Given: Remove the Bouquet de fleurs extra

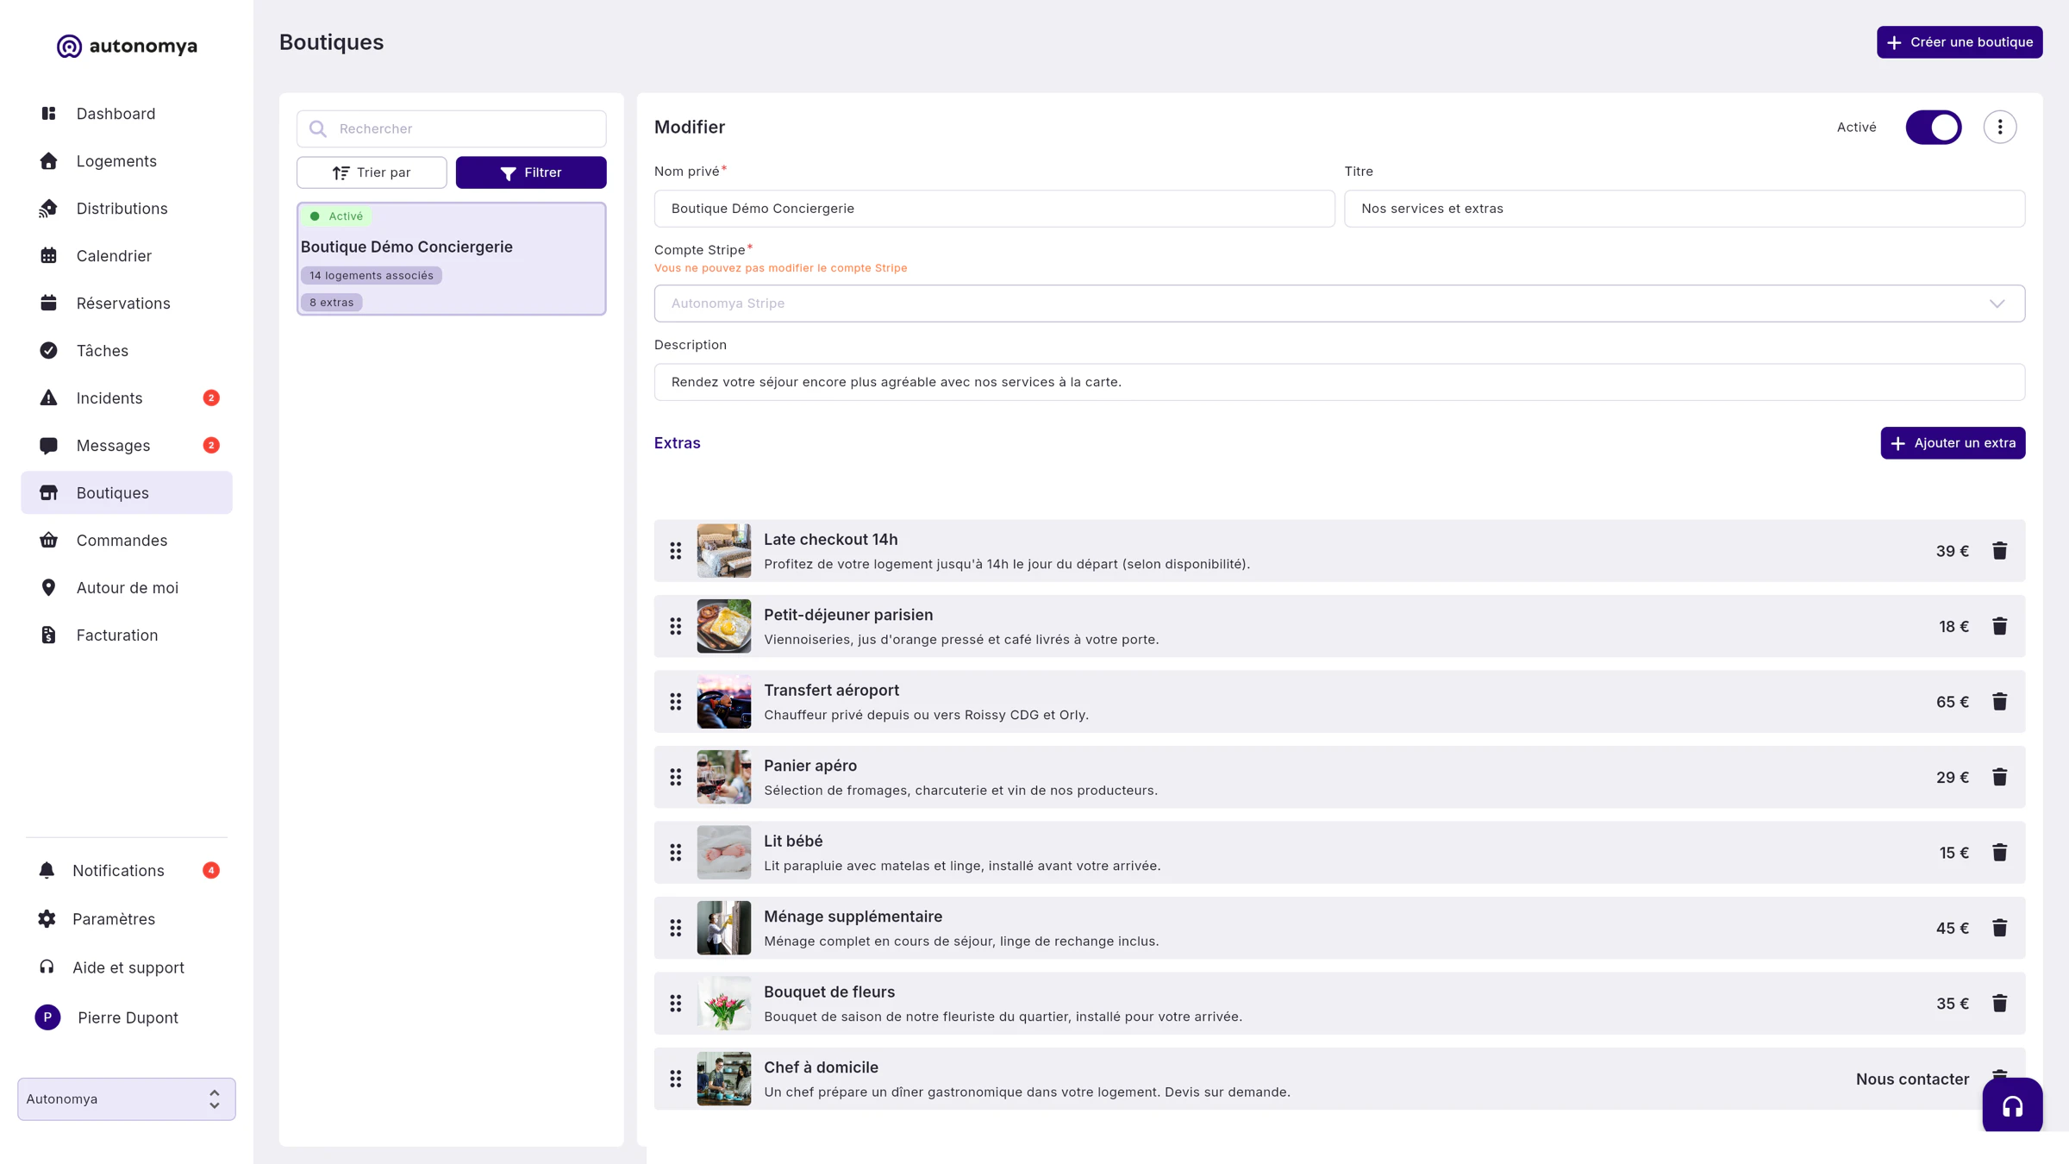Looking at the screenshot, I should [1999, 1004].
